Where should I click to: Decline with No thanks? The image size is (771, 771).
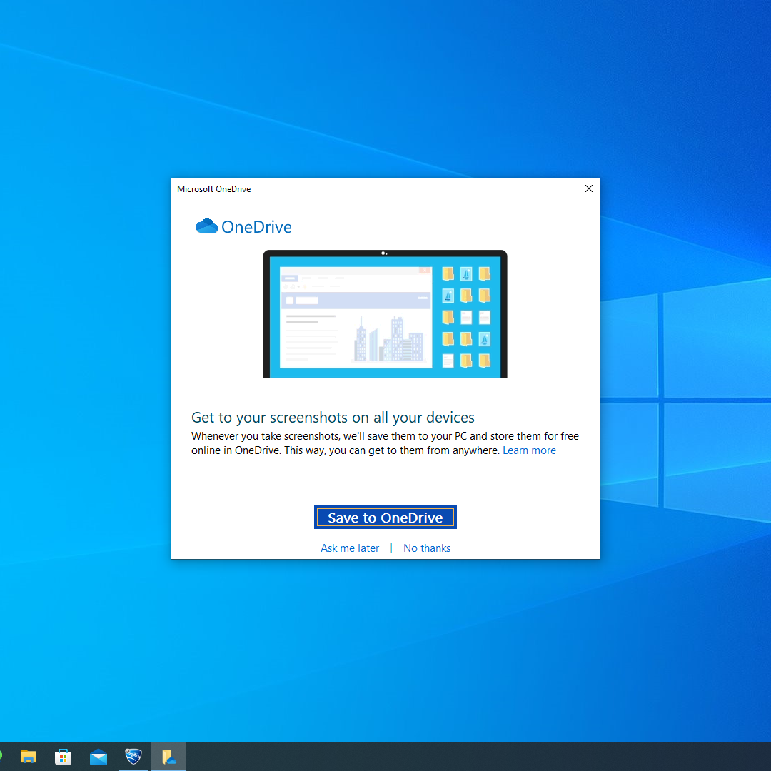427,548
